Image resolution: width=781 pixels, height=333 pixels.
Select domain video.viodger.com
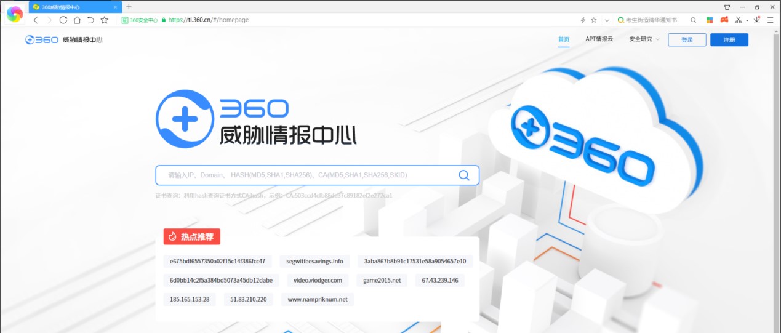[318, 280]
